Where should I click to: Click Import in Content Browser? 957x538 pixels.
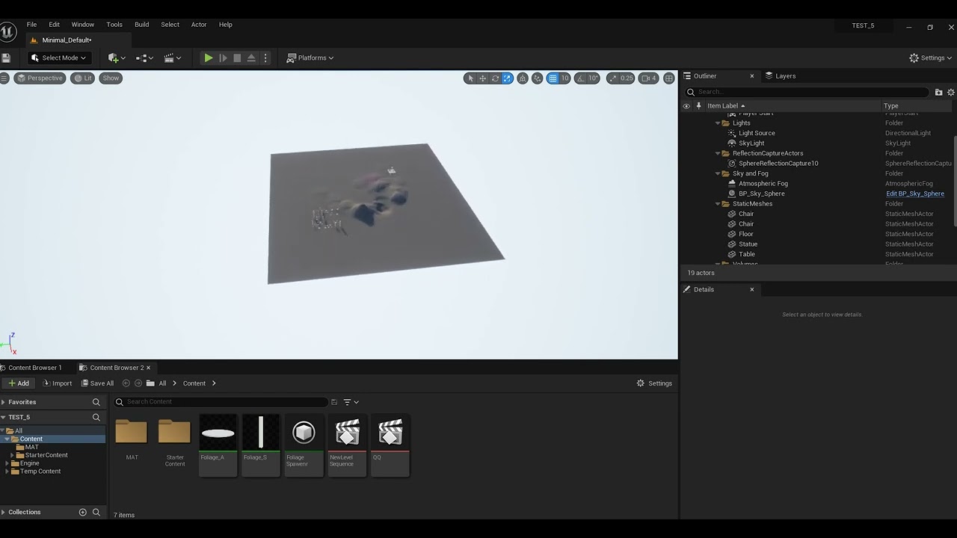click(57, 383)
